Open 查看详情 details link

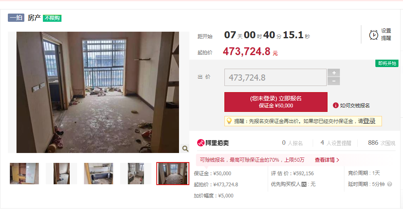pos(327,160)
